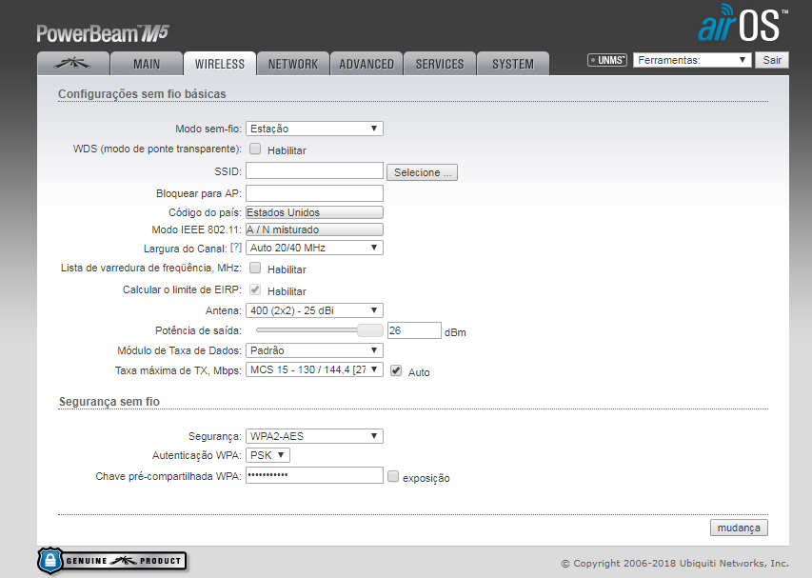Image resolution: width=812 pixels, height=578 pixels.
Task: Click the Código do país field
Action: (314, 212)
